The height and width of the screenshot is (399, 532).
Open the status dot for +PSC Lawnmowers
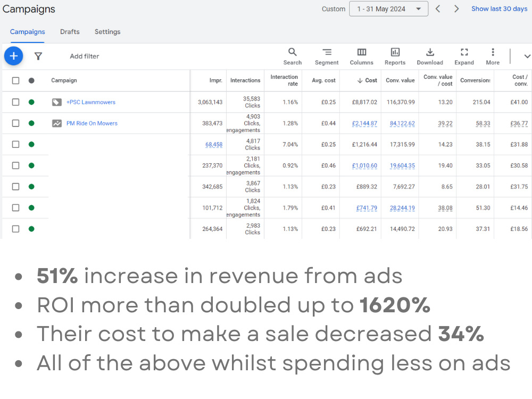[31, 102]
